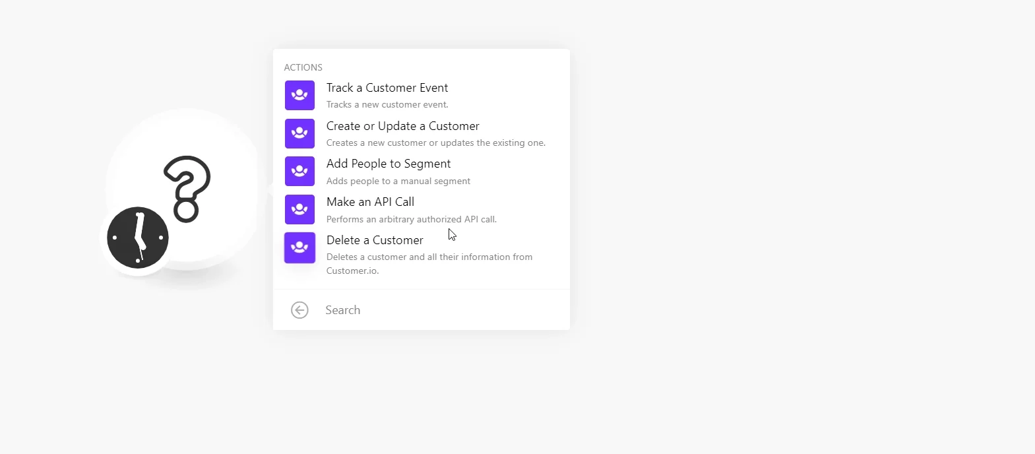Click the ACTIONS section header
The width and height of the screenshot is (1035, 454).
click(x=303, y=67)
